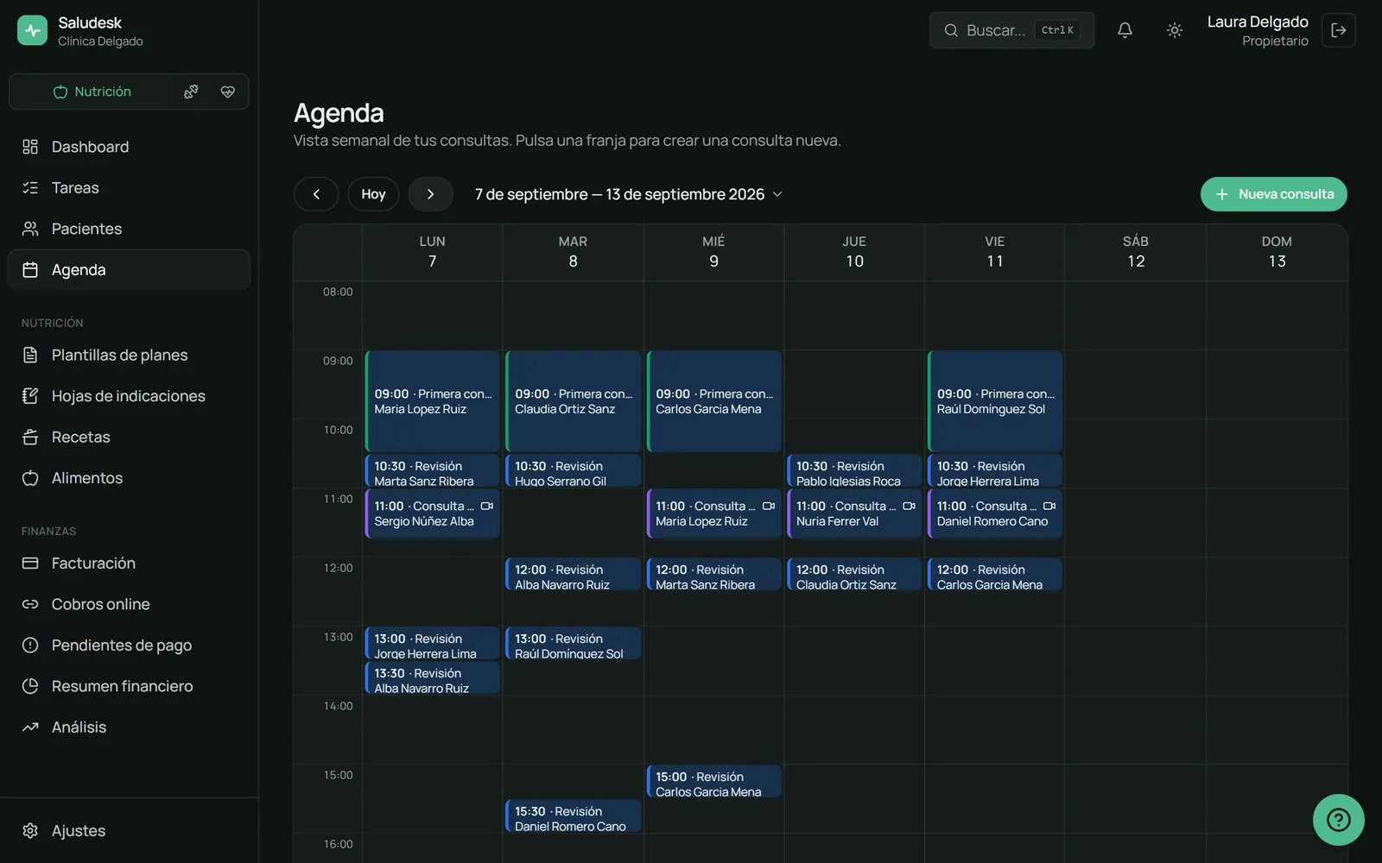Open 15:30 Revisión Daniel Romero Cano
Image resolution: width=1382 pixels, height=863 pixels.
574,816
